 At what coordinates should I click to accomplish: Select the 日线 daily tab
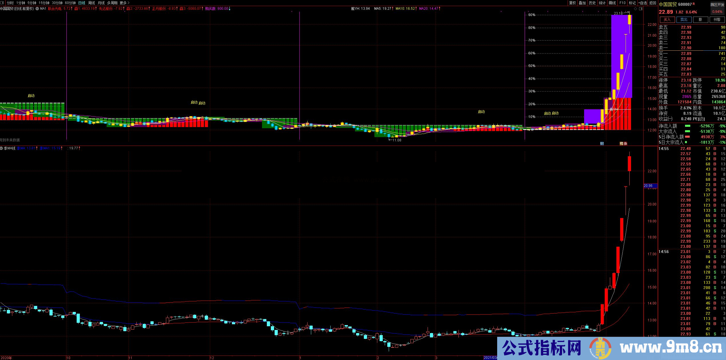[82, 3]
